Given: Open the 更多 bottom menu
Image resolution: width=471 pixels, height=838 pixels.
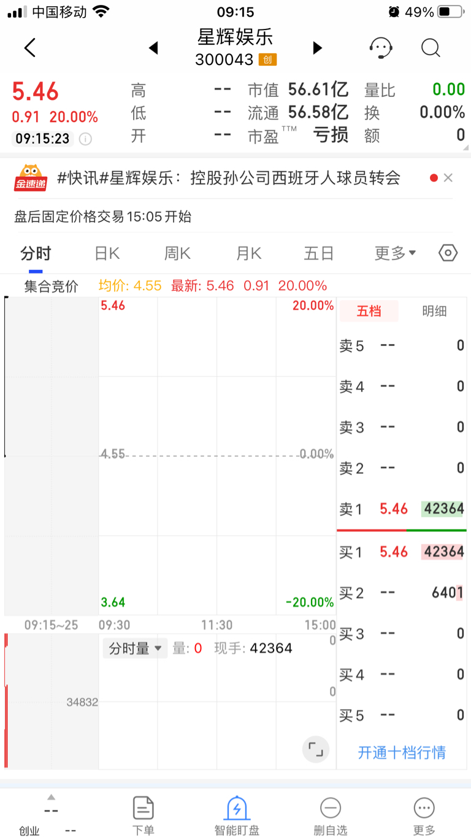Looking at the screenshot, I should coord(424,817).
